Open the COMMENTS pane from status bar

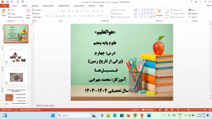click(148, 110)
